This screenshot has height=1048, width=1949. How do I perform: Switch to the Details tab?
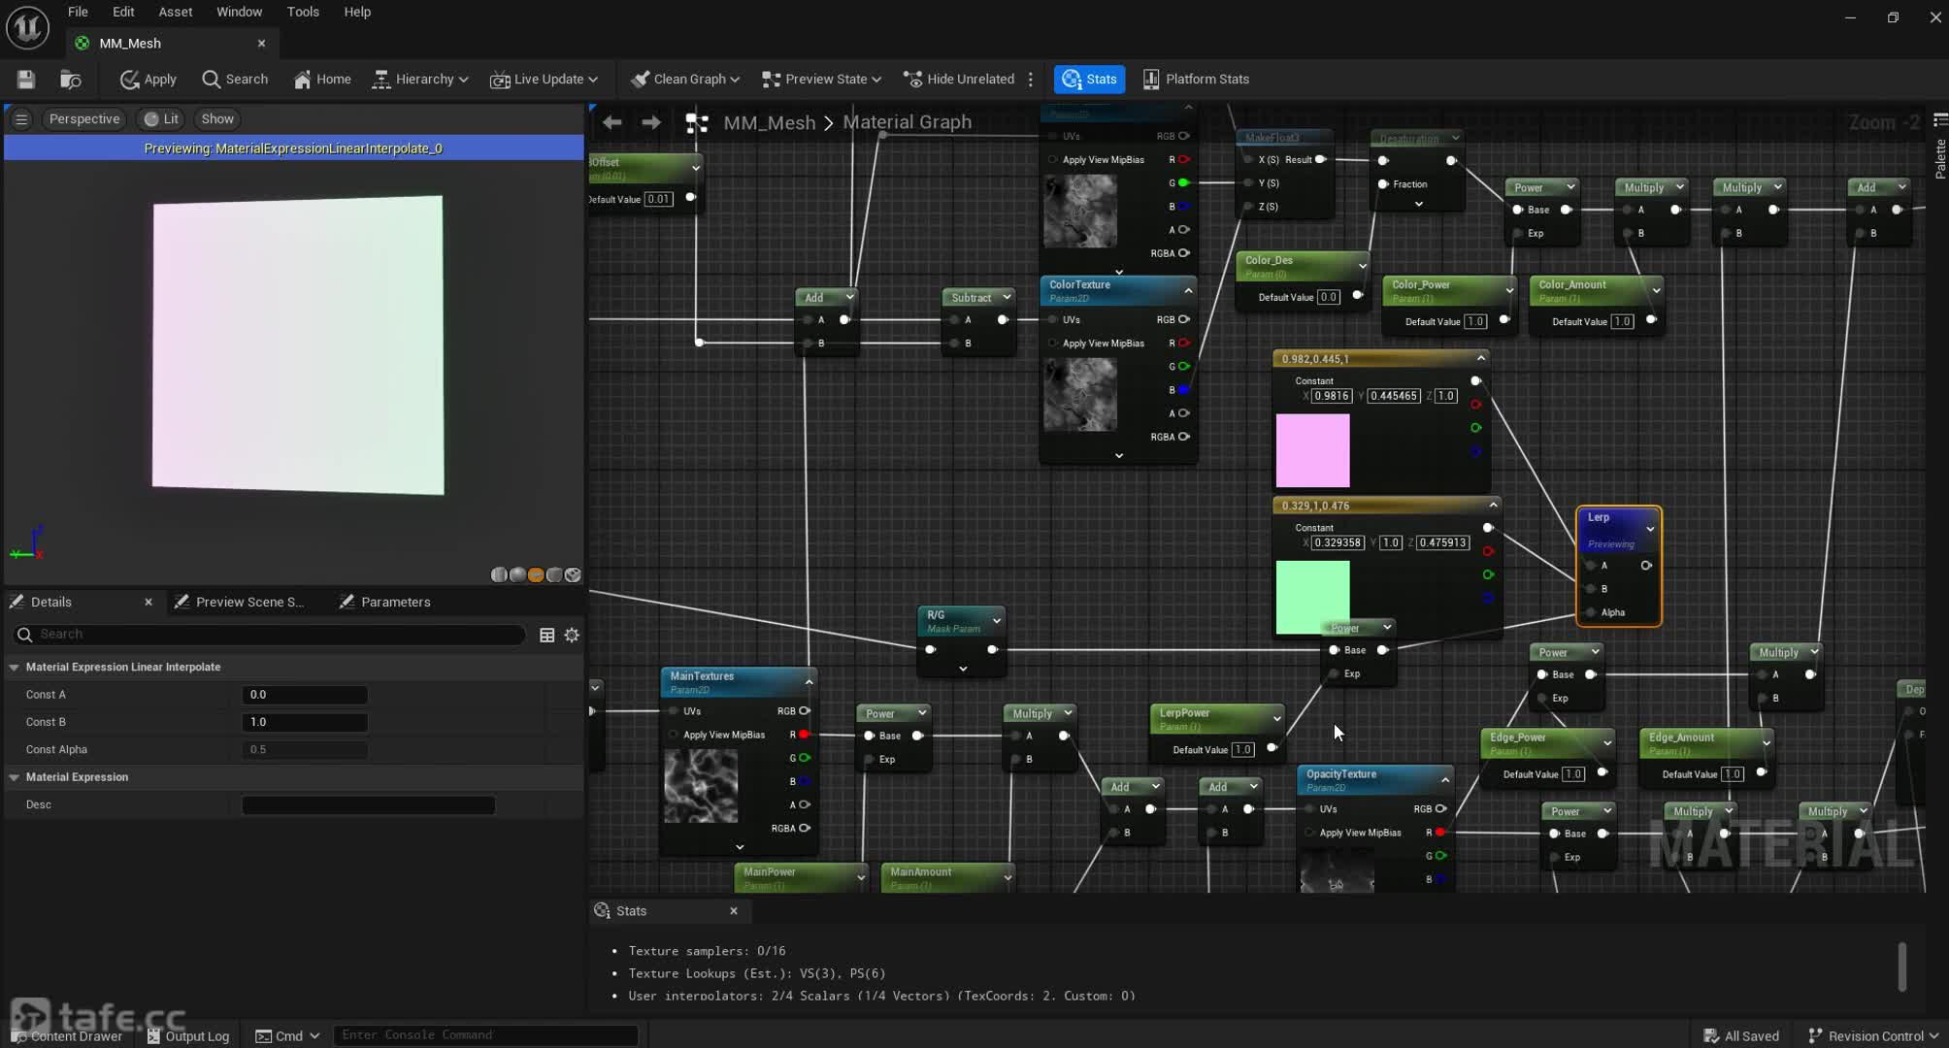[x=50, y=603]
